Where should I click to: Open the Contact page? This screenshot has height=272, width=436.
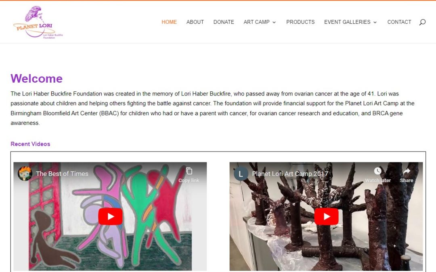click(399, 22)
